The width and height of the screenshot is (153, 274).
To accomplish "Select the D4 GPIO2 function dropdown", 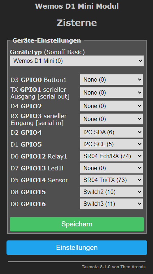I will click(x=112, y=106).
